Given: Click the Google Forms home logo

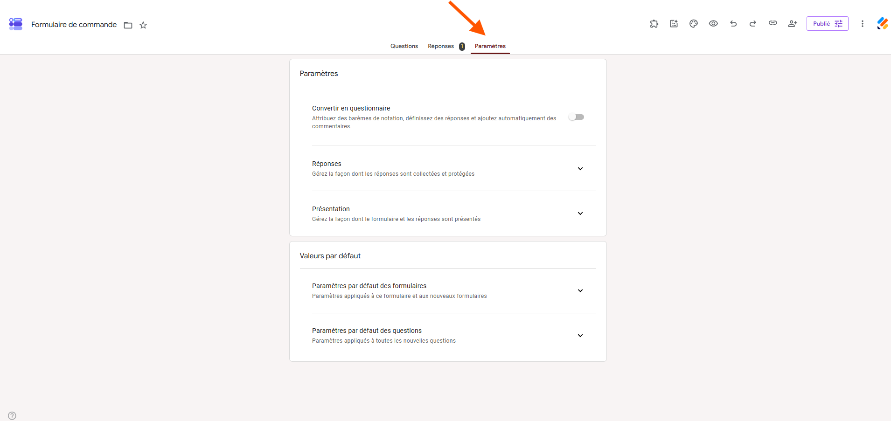Looking at the screenshot, I should pos(15,24).
